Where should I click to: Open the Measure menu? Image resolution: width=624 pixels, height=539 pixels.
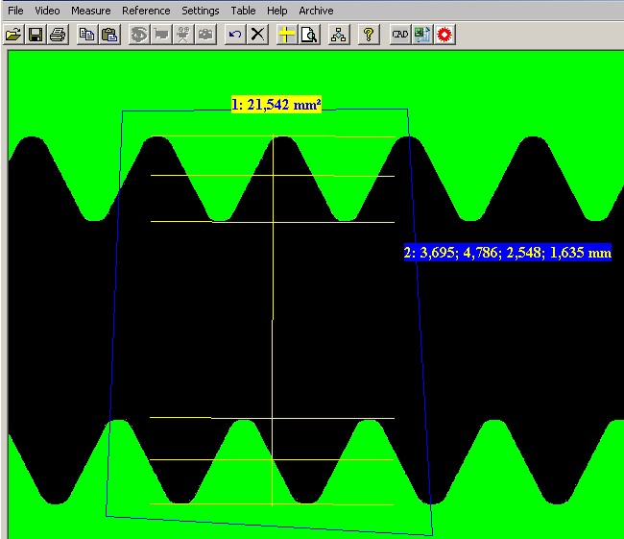click(90, 11)
